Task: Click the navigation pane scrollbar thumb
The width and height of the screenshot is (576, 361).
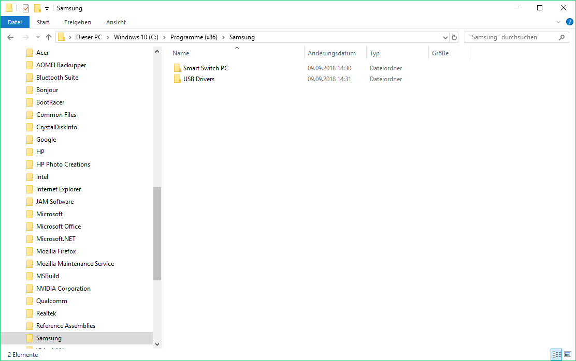Action: coord(157,234)
